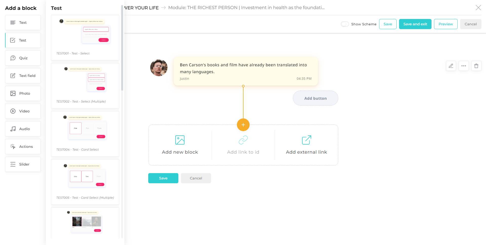Click the Save and exit button
486x245 pixels.
click(x=415, y=24)
